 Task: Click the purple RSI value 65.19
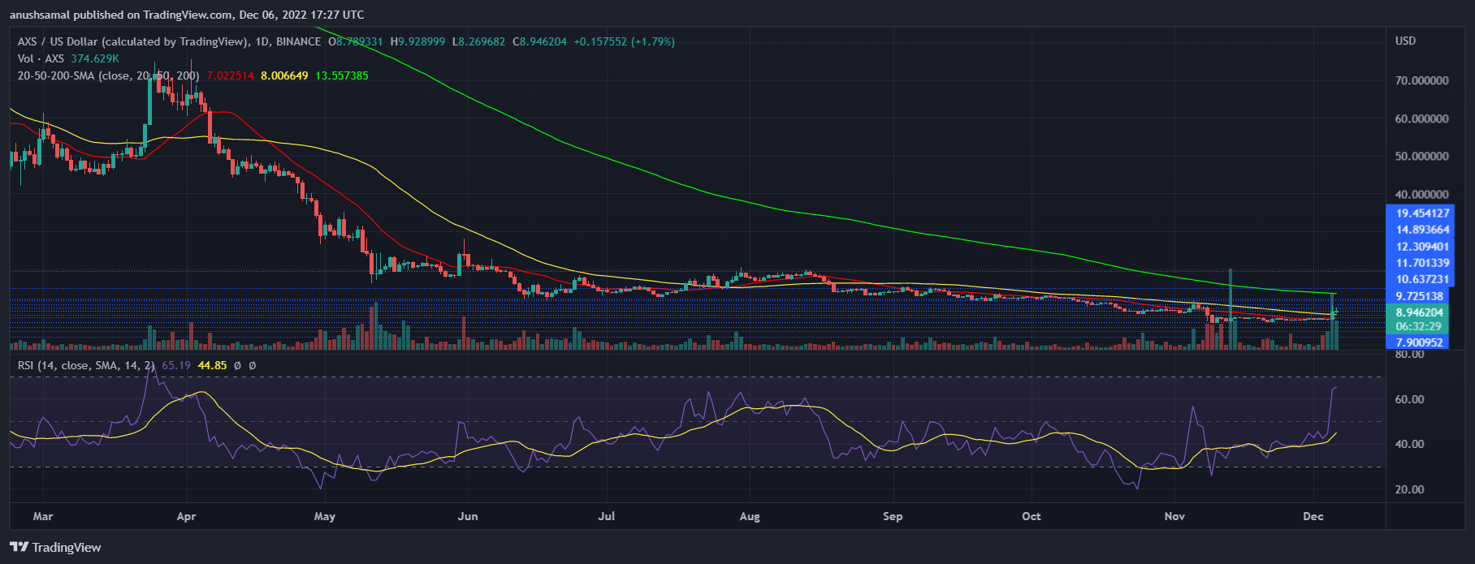click(175, 366)
